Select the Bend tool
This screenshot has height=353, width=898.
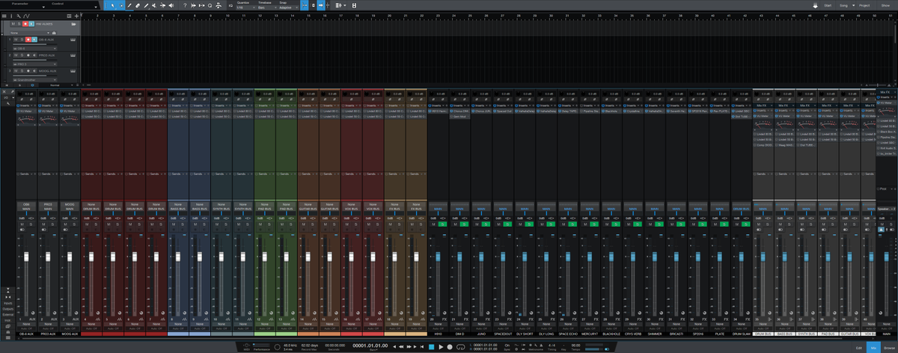tap(162, 5)
